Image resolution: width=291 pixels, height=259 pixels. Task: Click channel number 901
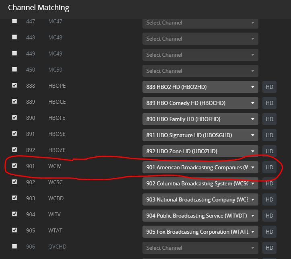click(x=31, y=166)
